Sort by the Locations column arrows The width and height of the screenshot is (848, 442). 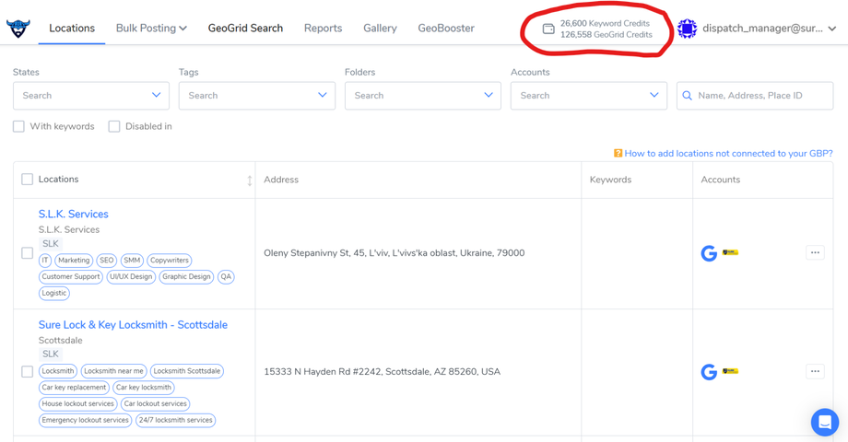point(249,180)
